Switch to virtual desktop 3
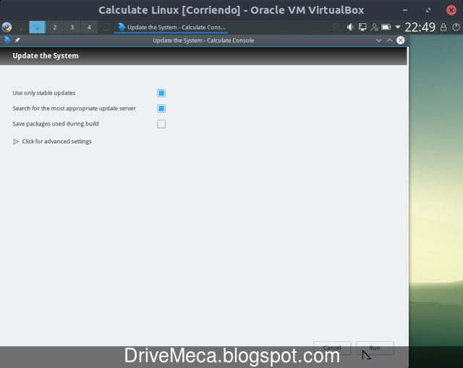463x368 pixels. point(72,28)
